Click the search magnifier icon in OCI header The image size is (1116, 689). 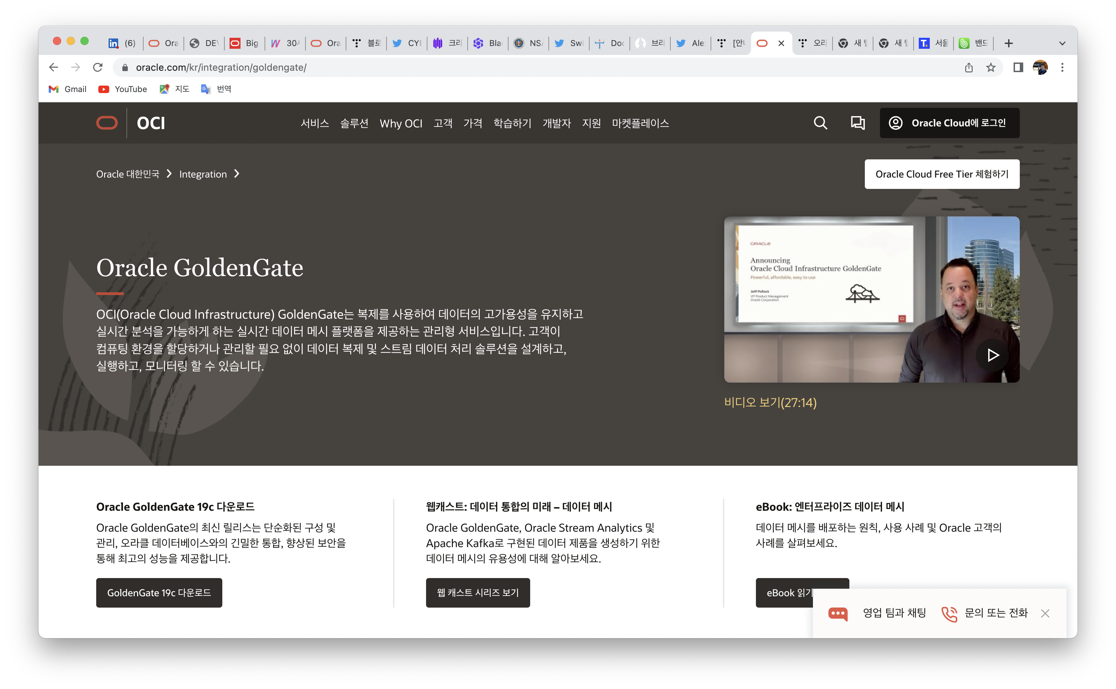(x=820, y=123)
